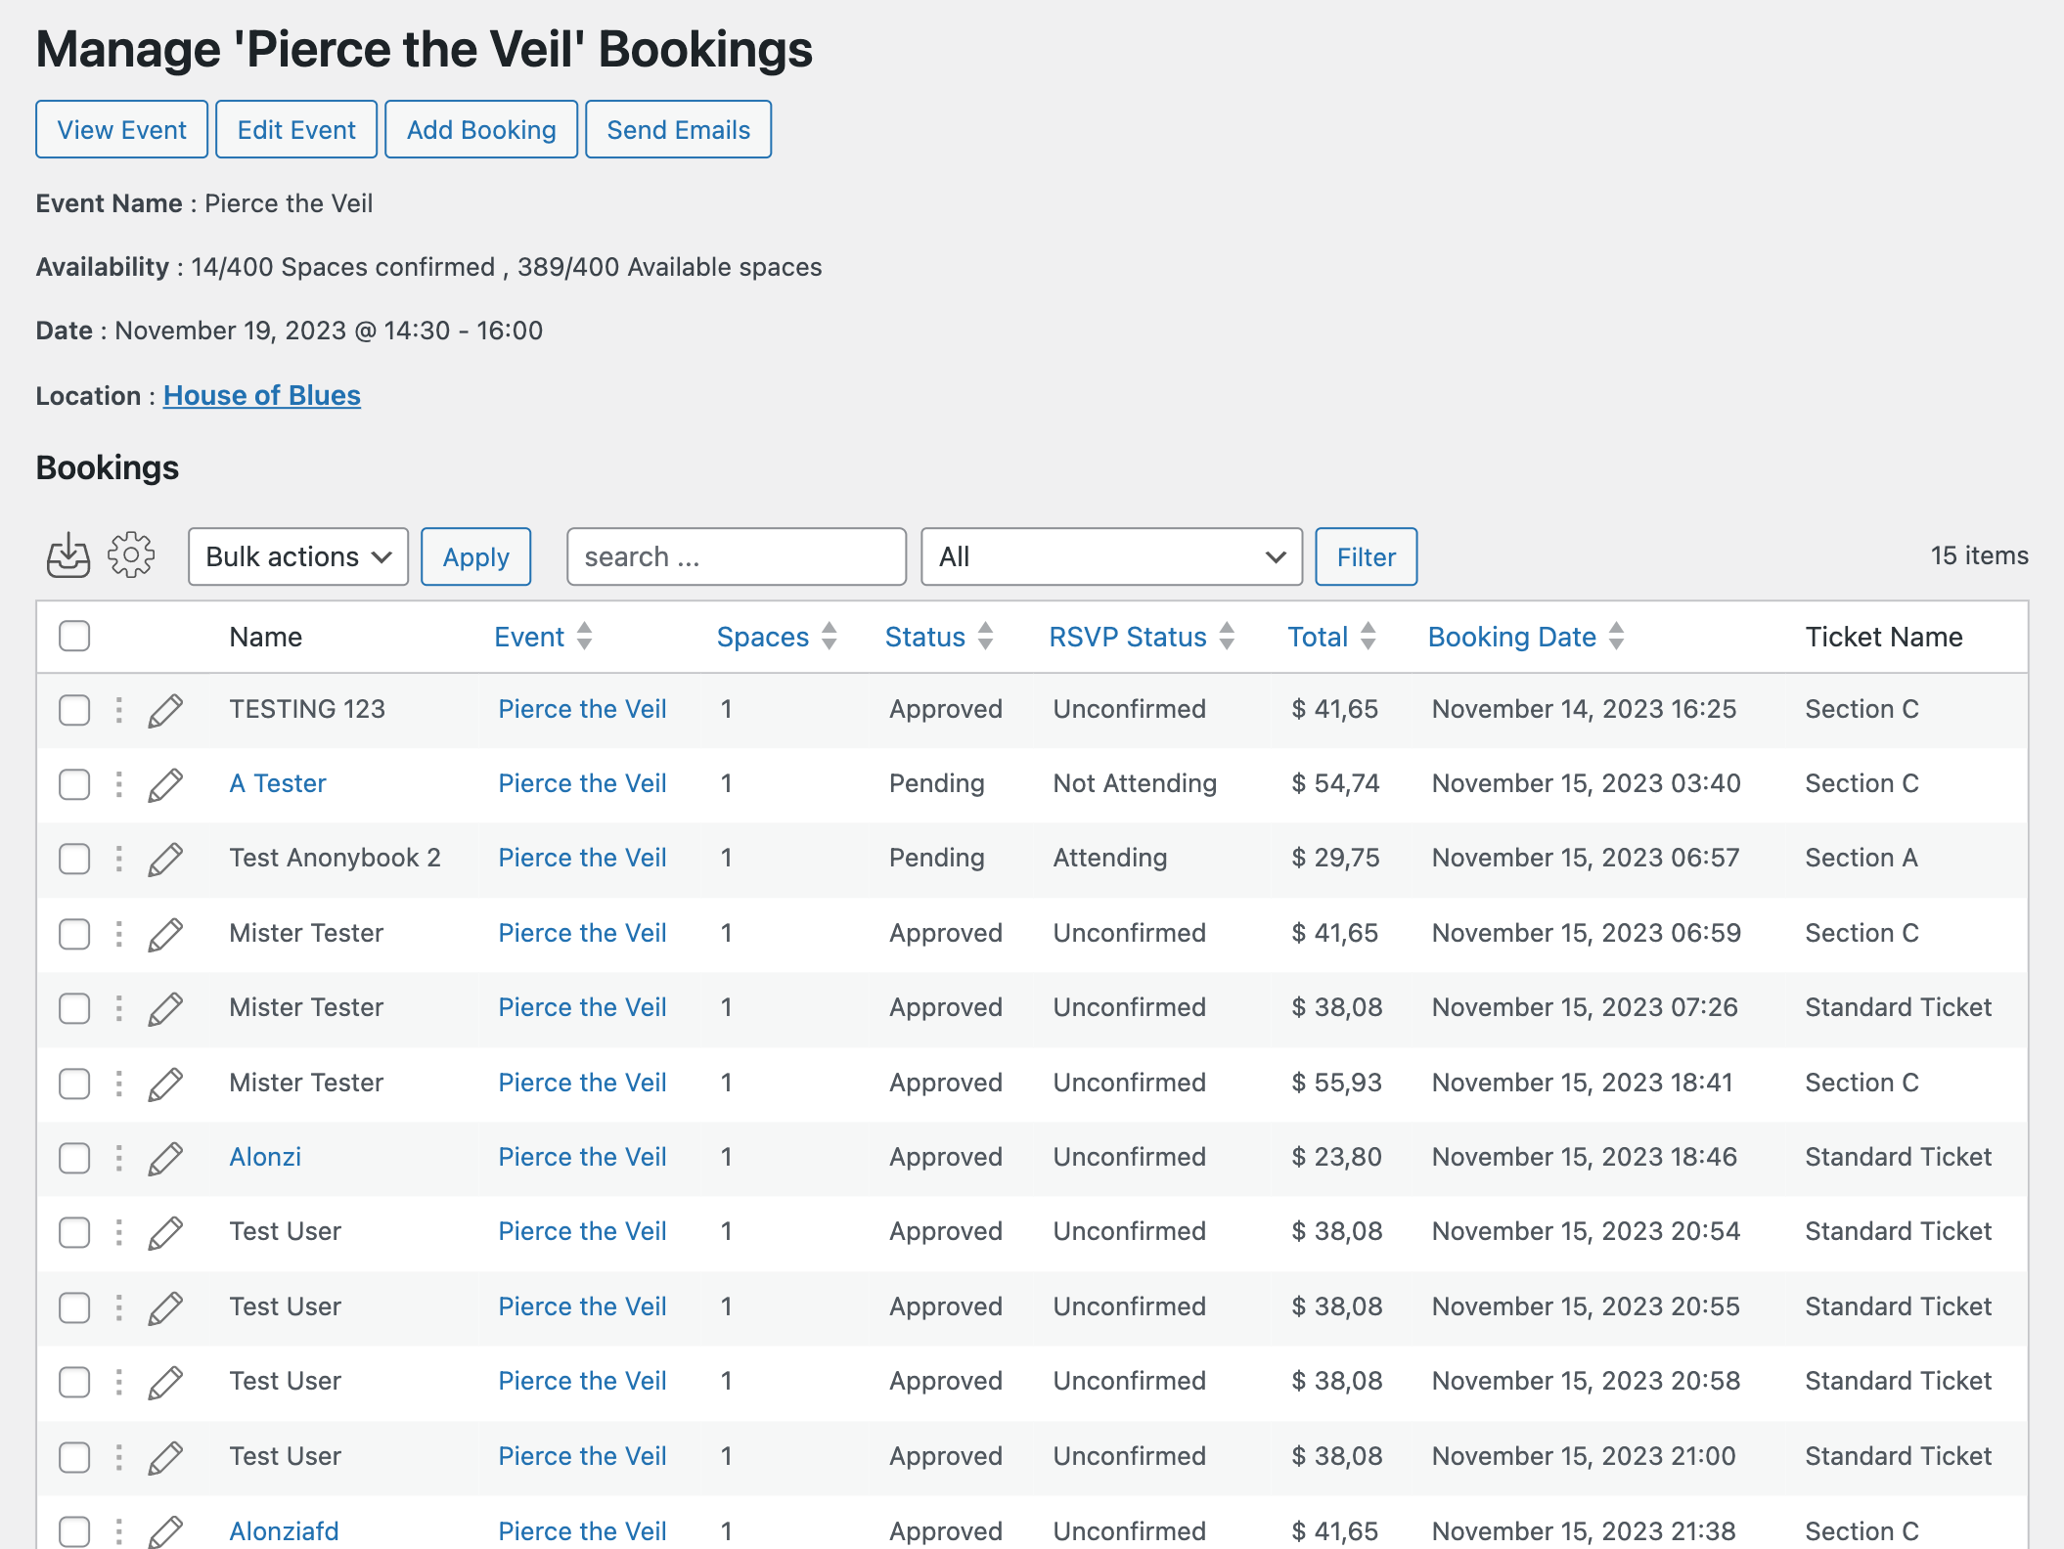This screenshot has height=1549, width=2064.
Task: Sort by the RSVP Status column header
Action: click(1128, 637)
